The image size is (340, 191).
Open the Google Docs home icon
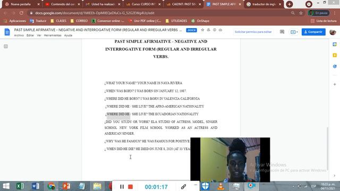pos(7,32)
